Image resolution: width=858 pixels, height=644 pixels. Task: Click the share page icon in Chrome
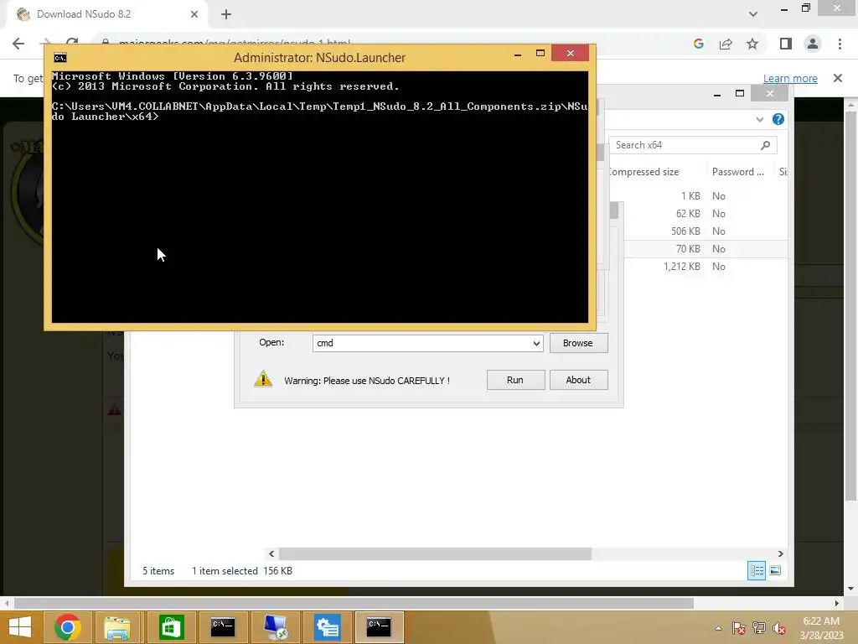click(726, 44)
